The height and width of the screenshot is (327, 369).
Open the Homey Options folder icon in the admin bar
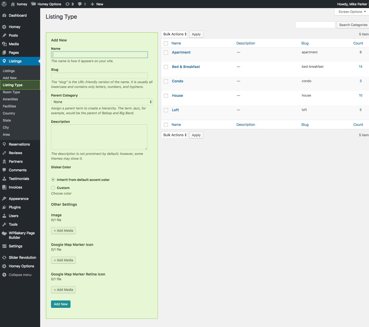point(34,4)
